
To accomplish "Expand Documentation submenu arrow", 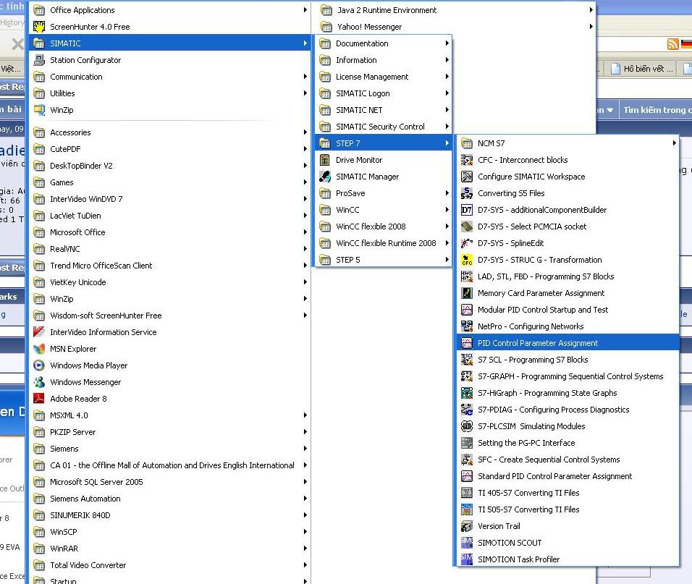I will (x=447, y=43).
